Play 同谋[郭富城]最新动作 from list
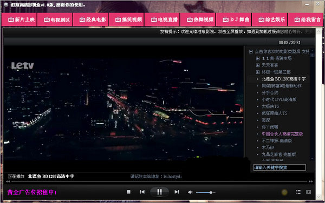 point(282,86)
